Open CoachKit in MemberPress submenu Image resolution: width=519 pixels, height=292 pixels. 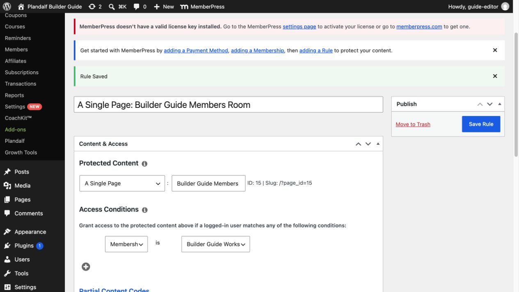pos(18,118)
